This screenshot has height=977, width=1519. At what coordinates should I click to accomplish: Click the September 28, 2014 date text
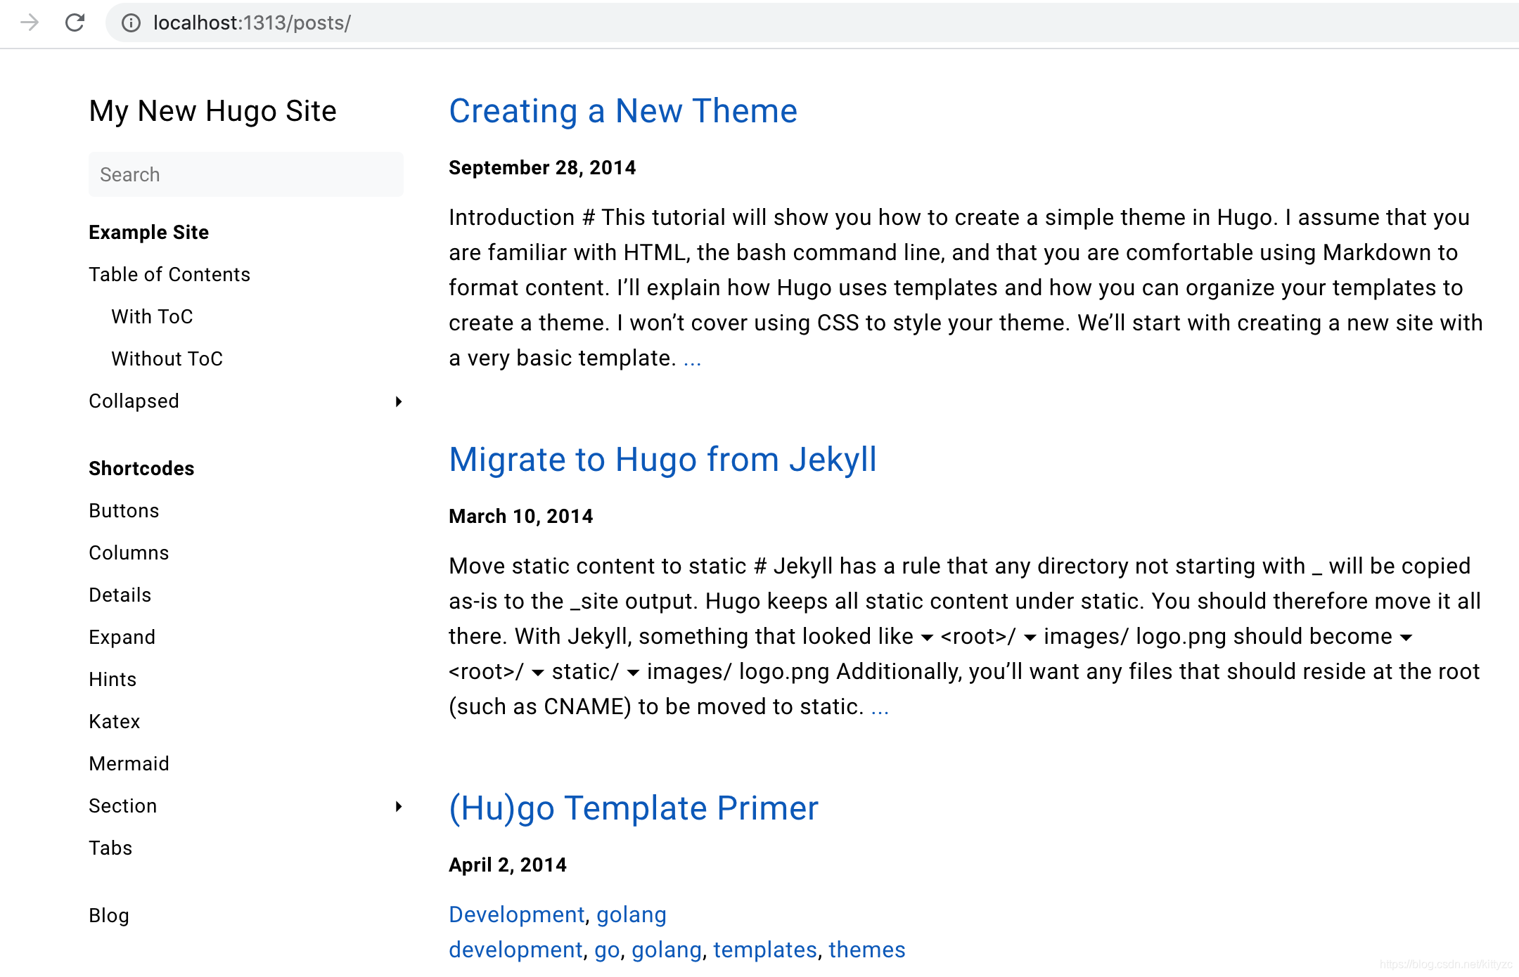[x=542, y=167]
